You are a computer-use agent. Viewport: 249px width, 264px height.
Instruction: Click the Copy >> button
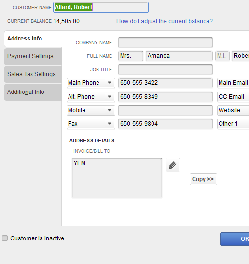pyautogui.click(x=203, y=179)
